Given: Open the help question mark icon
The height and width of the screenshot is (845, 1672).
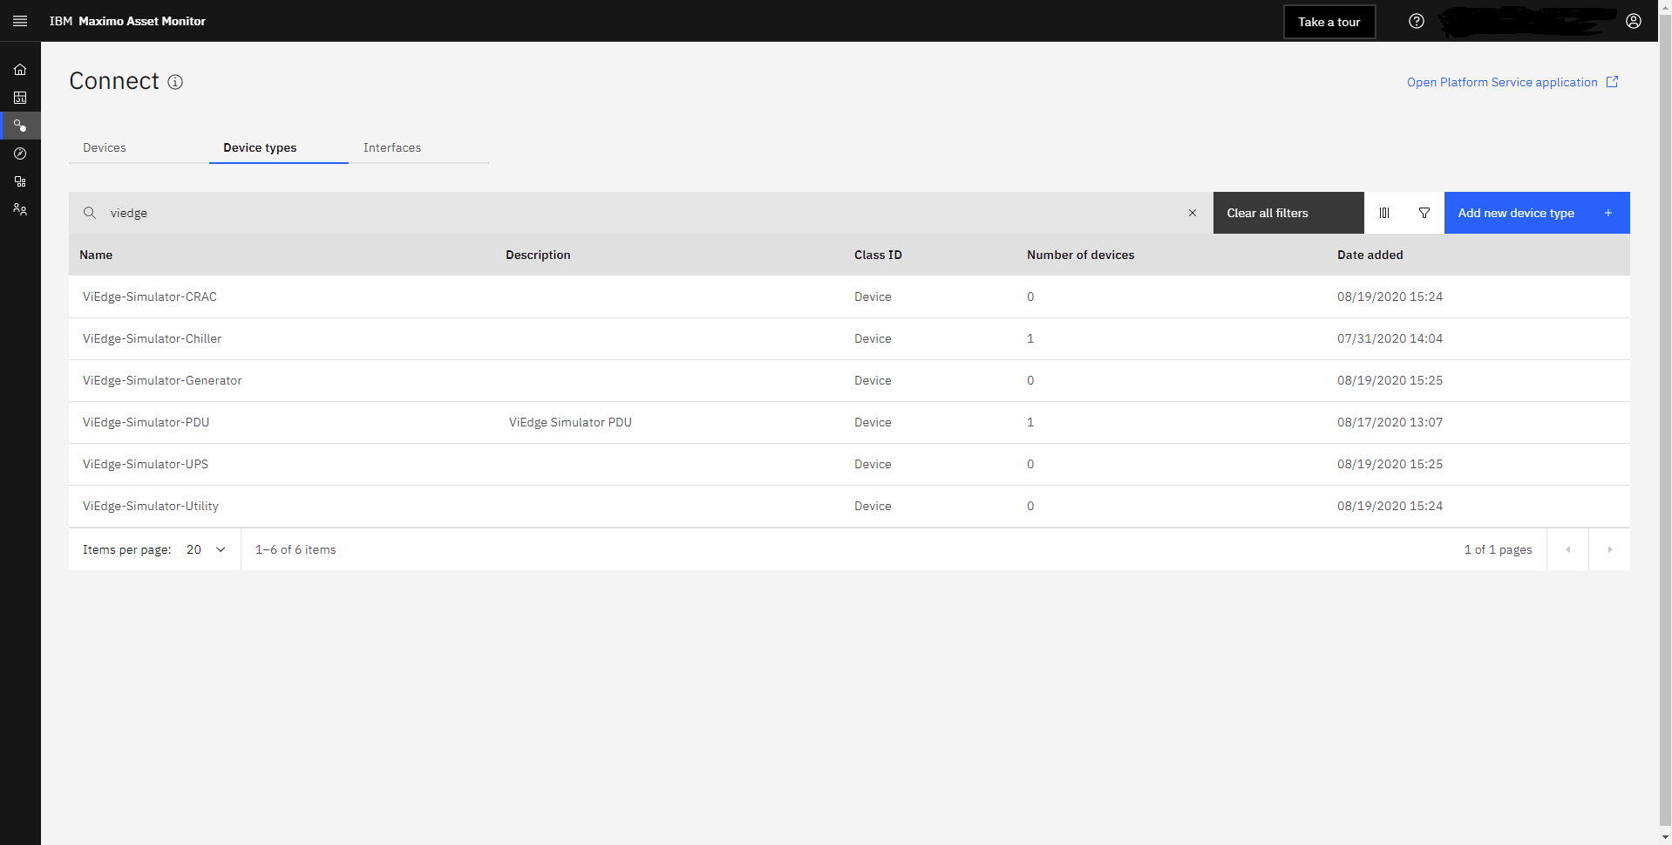Looking at the screenshot, I should (x=1417, y=21).
